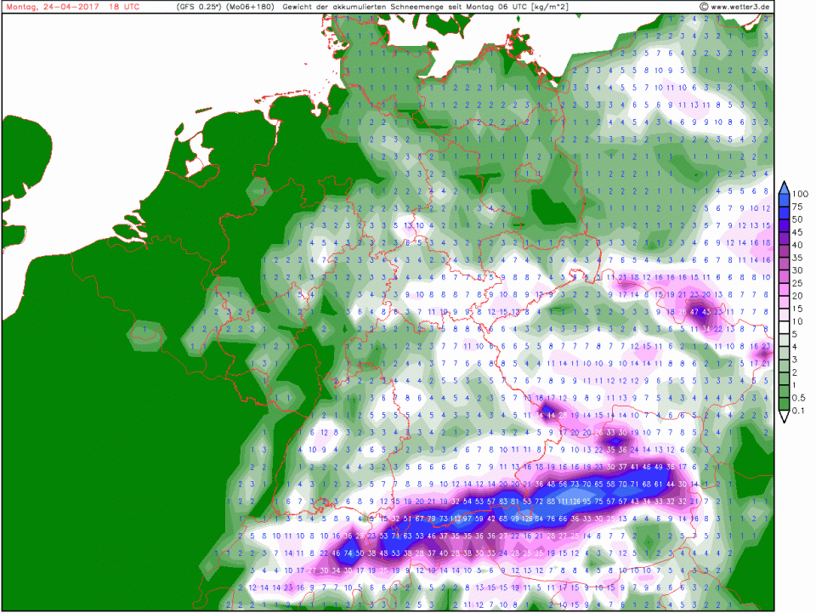Click the copyright symbol before www.wetter3.de

coord(705,7)
